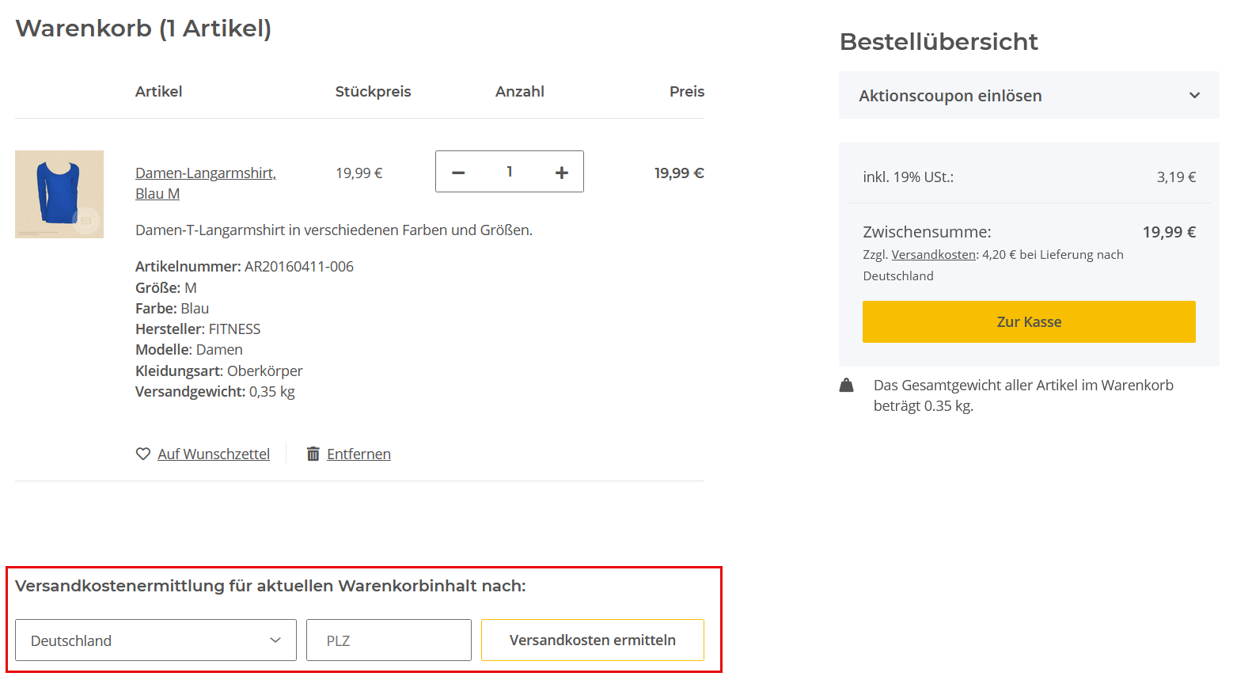Decrease item quantity with the minus button

tap(458, 173)
